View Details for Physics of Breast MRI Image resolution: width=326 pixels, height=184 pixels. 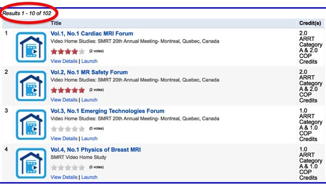tap(64, 177)
